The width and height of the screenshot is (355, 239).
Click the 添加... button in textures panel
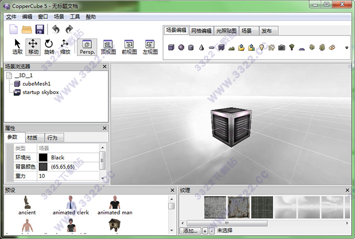[x=190, y=231]
